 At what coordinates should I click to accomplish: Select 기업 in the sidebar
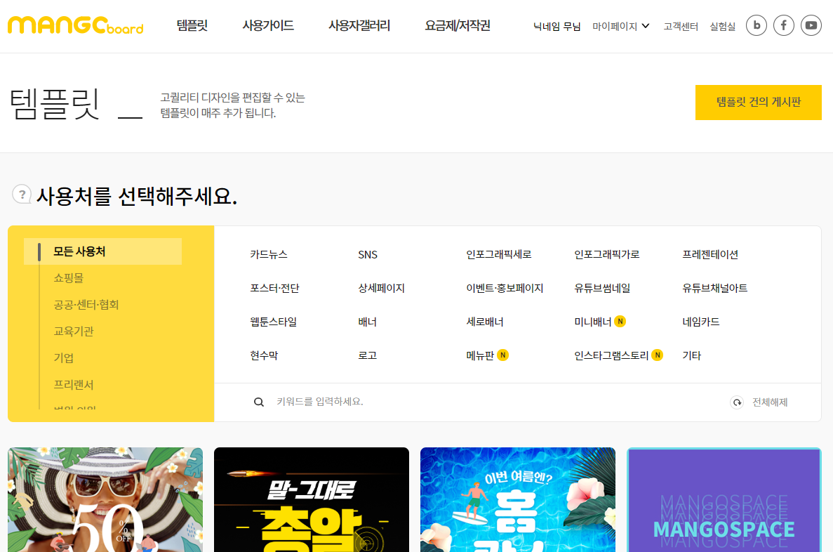coord(64,358)
